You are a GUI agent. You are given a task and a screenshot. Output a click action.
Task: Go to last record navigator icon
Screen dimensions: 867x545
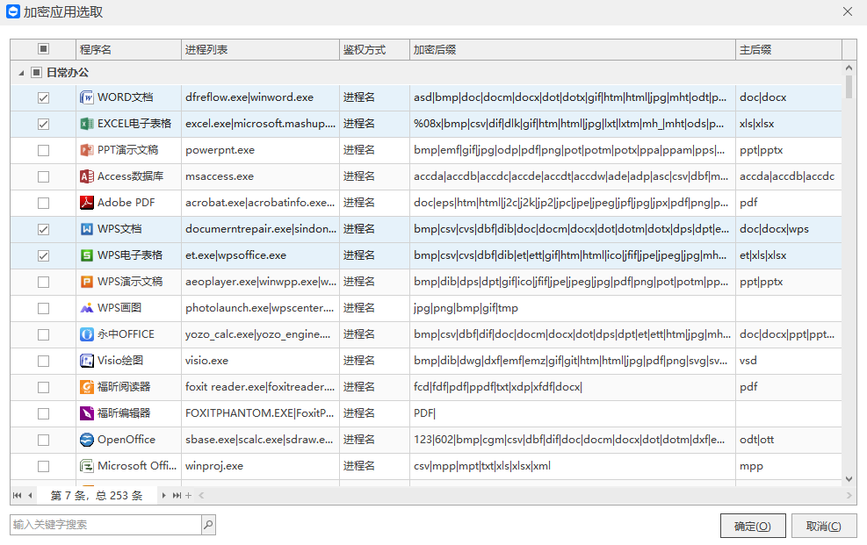[x=177, y=495]
